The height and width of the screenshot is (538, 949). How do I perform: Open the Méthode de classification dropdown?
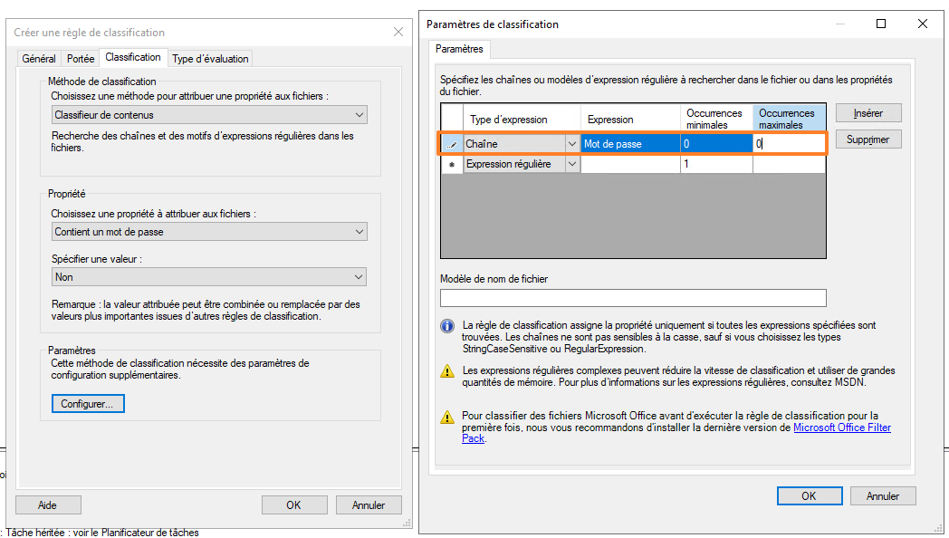coord(359,115)
